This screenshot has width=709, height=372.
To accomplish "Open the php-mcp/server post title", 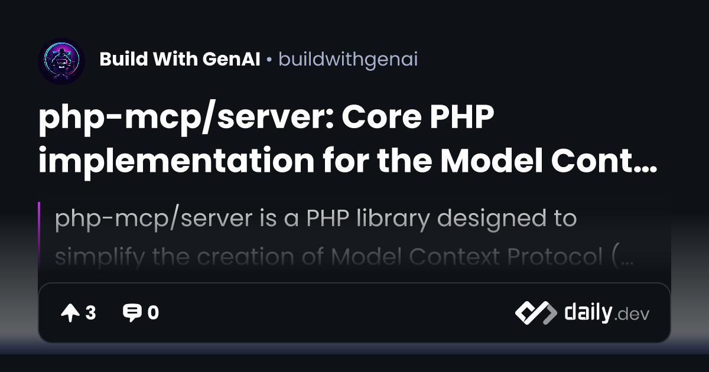I will pos(348,139).
